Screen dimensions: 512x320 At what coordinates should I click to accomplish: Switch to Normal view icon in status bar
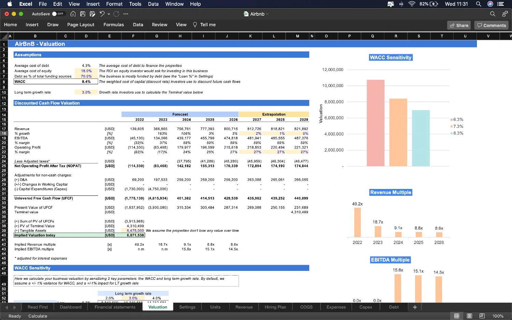pyautogui.click(x=456, y=316)
